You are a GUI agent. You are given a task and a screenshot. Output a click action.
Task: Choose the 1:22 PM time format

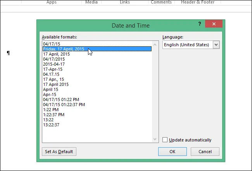coord(51,110)
